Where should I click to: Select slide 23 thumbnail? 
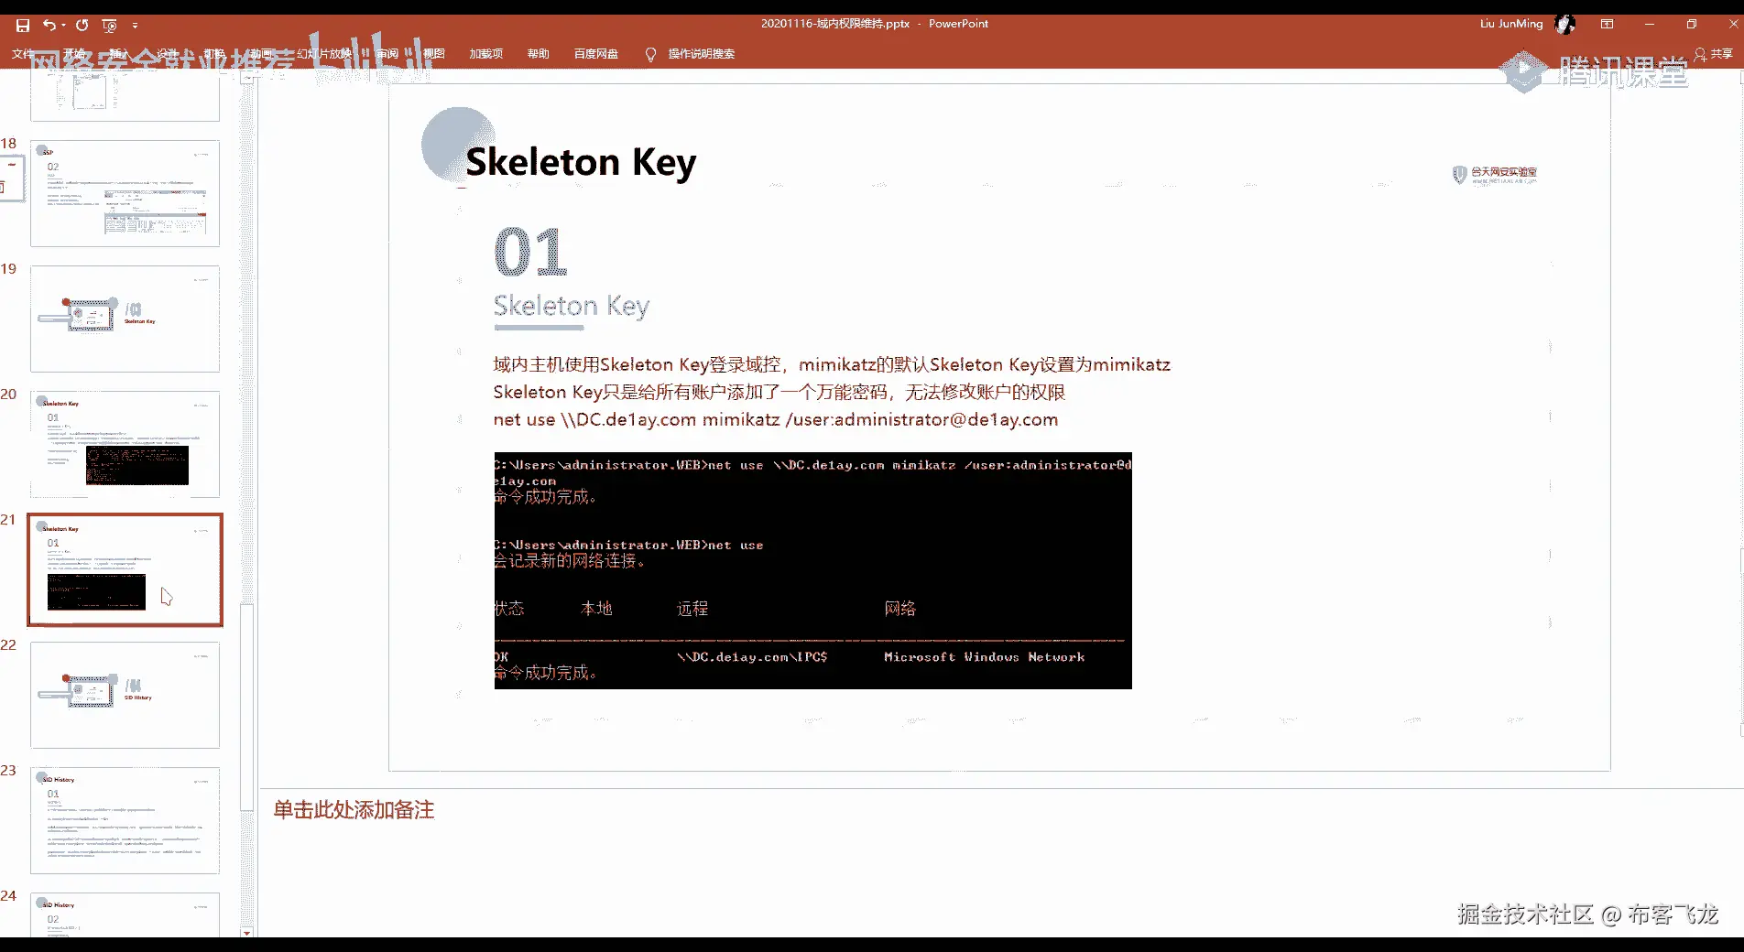pyautogui.click(x=125, y=820)
